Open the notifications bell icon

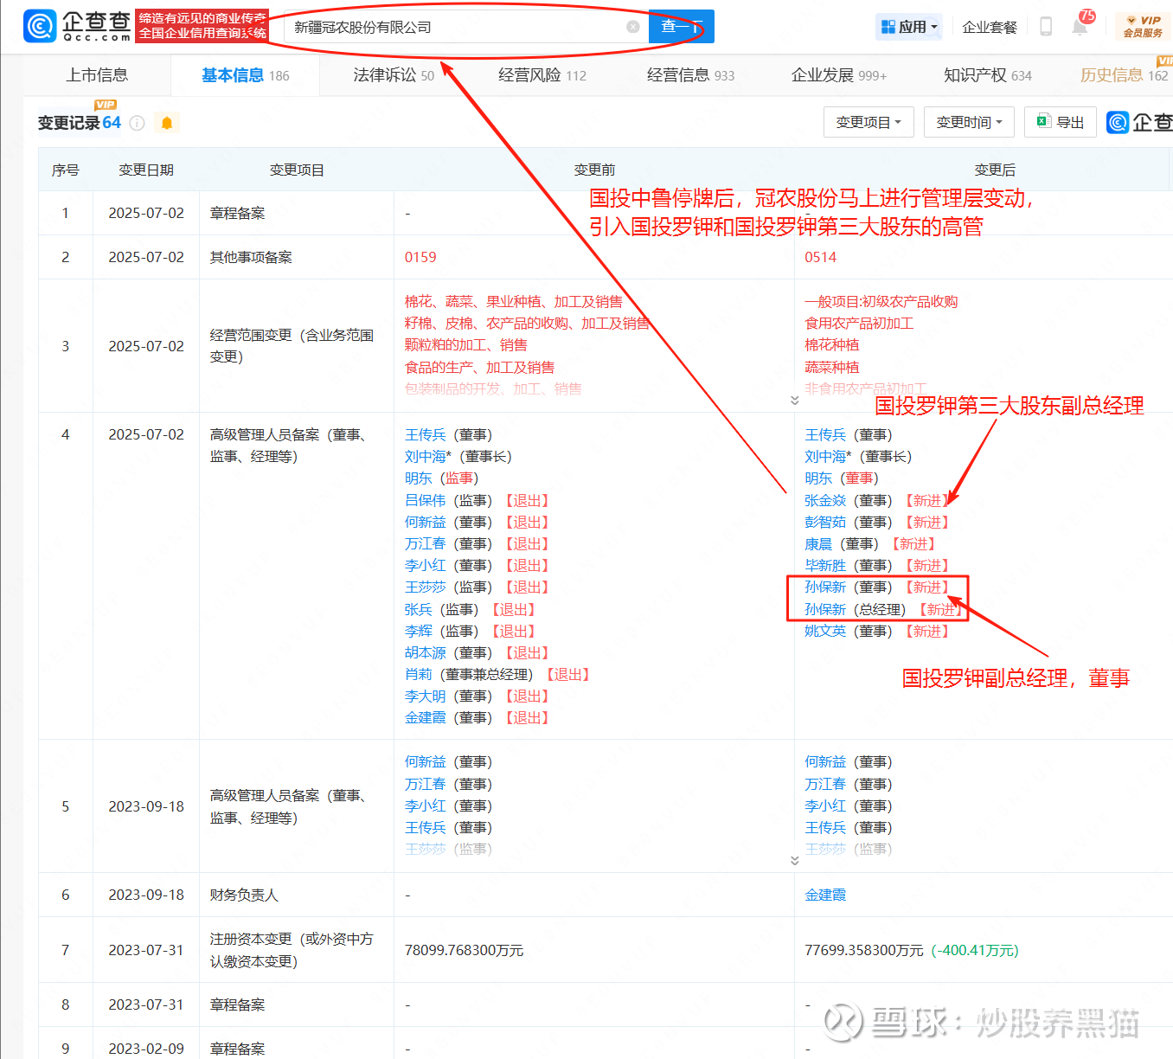pyautogui.click(x=1080, y=27)
